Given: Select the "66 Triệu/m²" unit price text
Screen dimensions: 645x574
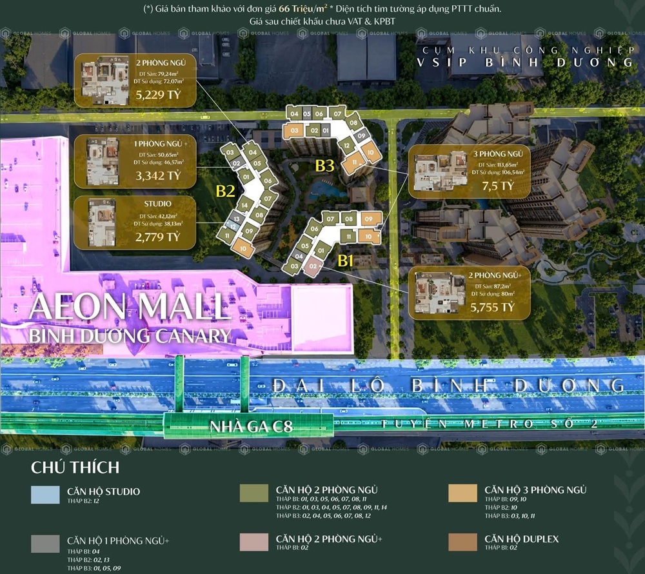Looking at the screenshot, I should (303, 8).
